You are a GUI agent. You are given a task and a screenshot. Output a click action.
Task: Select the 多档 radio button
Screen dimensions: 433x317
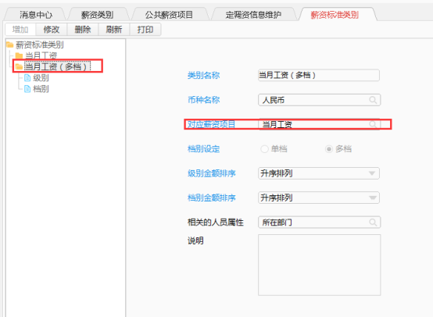[328, 149]
